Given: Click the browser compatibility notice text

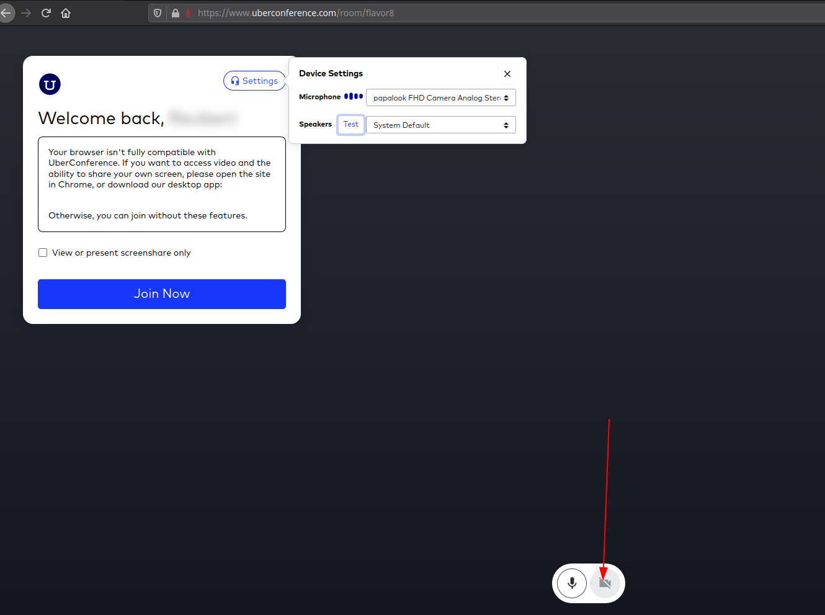Looking at the screenshot, I should click(159, 168).
